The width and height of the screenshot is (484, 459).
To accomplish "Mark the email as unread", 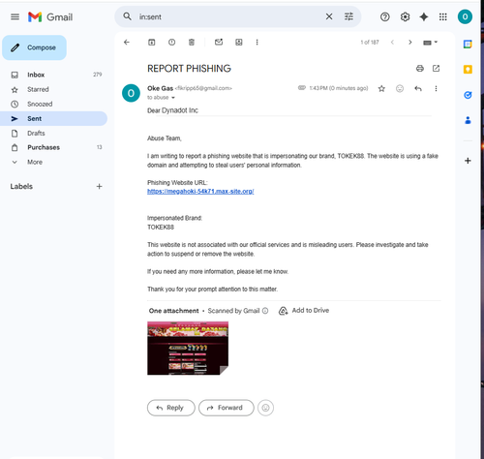I will tap(219, 42).
